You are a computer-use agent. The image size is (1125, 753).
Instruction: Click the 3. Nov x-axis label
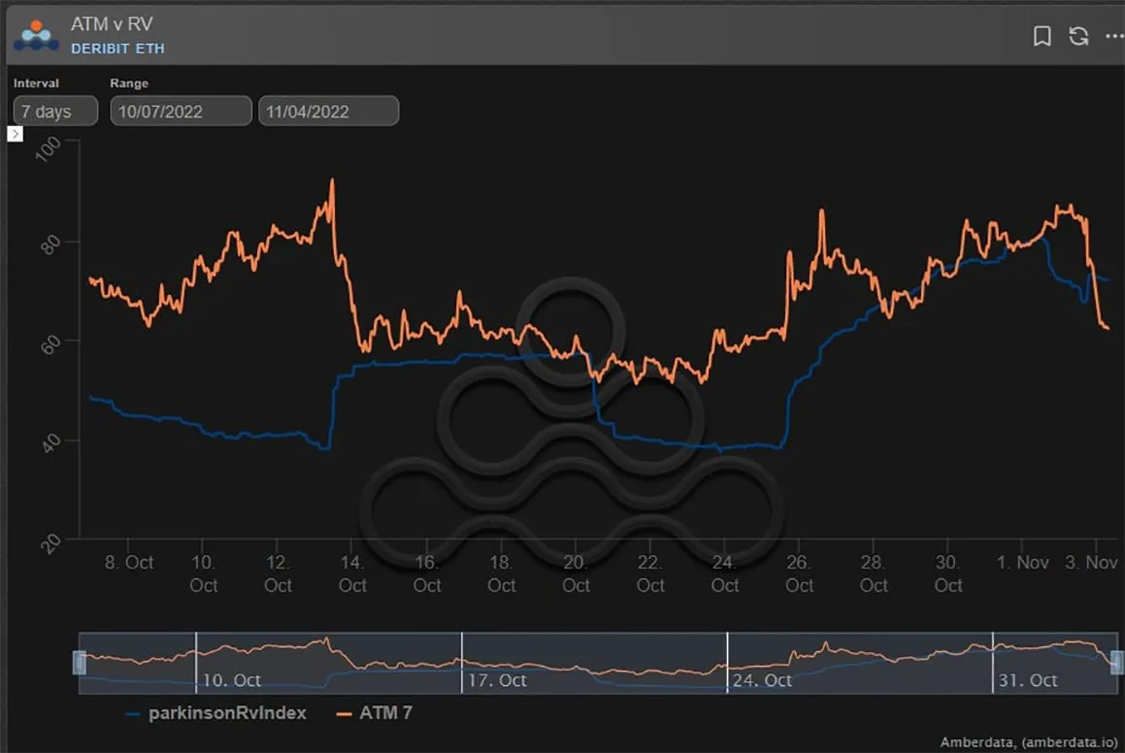(x=1091, y=562)
